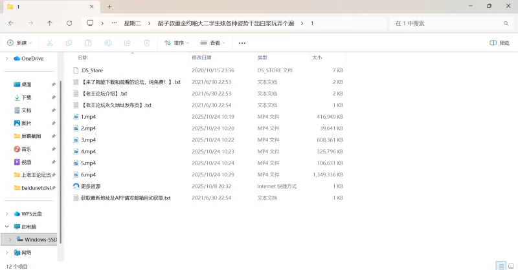Toggle the 预览 preview pane
The height and width of the screenshot is (270, 518).
pyautogui.click(x=499, y=43)
